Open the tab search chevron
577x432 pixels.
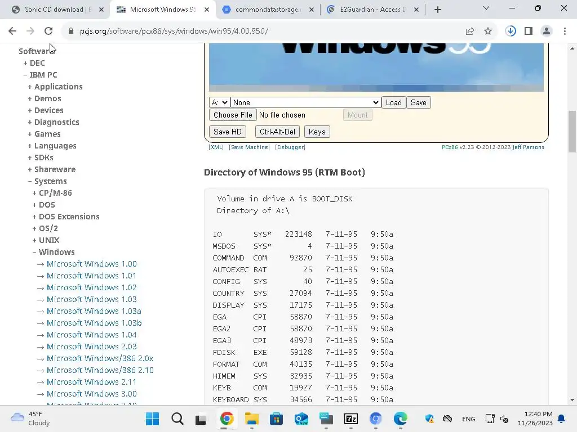click(486, 8)
